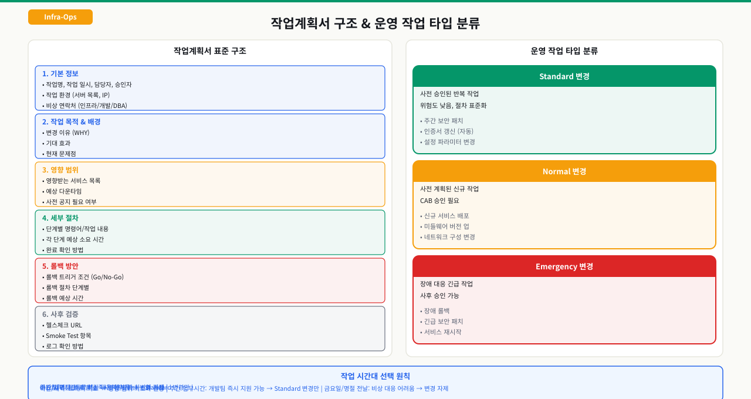Click the text 사후 승인 가능
Viewport: 751px width, 399px height.
[x=439, y=296]
